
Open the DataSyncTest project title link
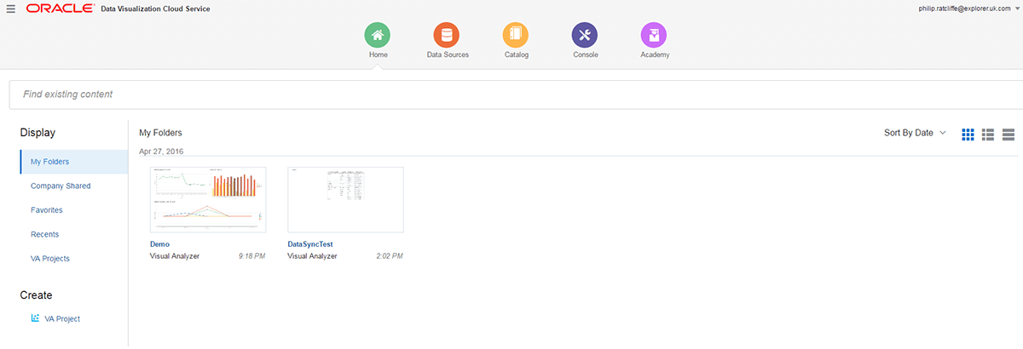310,244
